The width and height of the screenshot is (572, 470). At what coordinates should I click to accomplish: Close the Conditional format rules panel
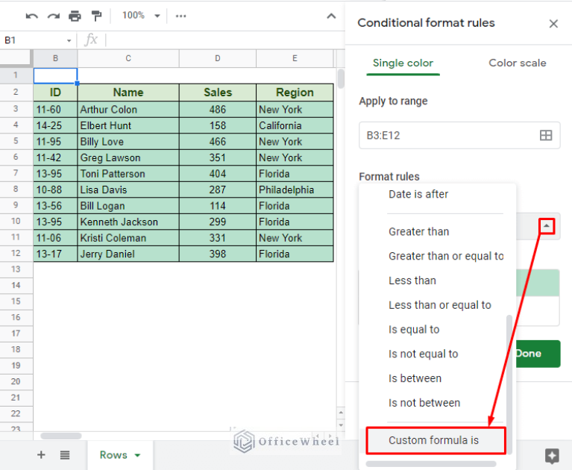pos(553,24)
